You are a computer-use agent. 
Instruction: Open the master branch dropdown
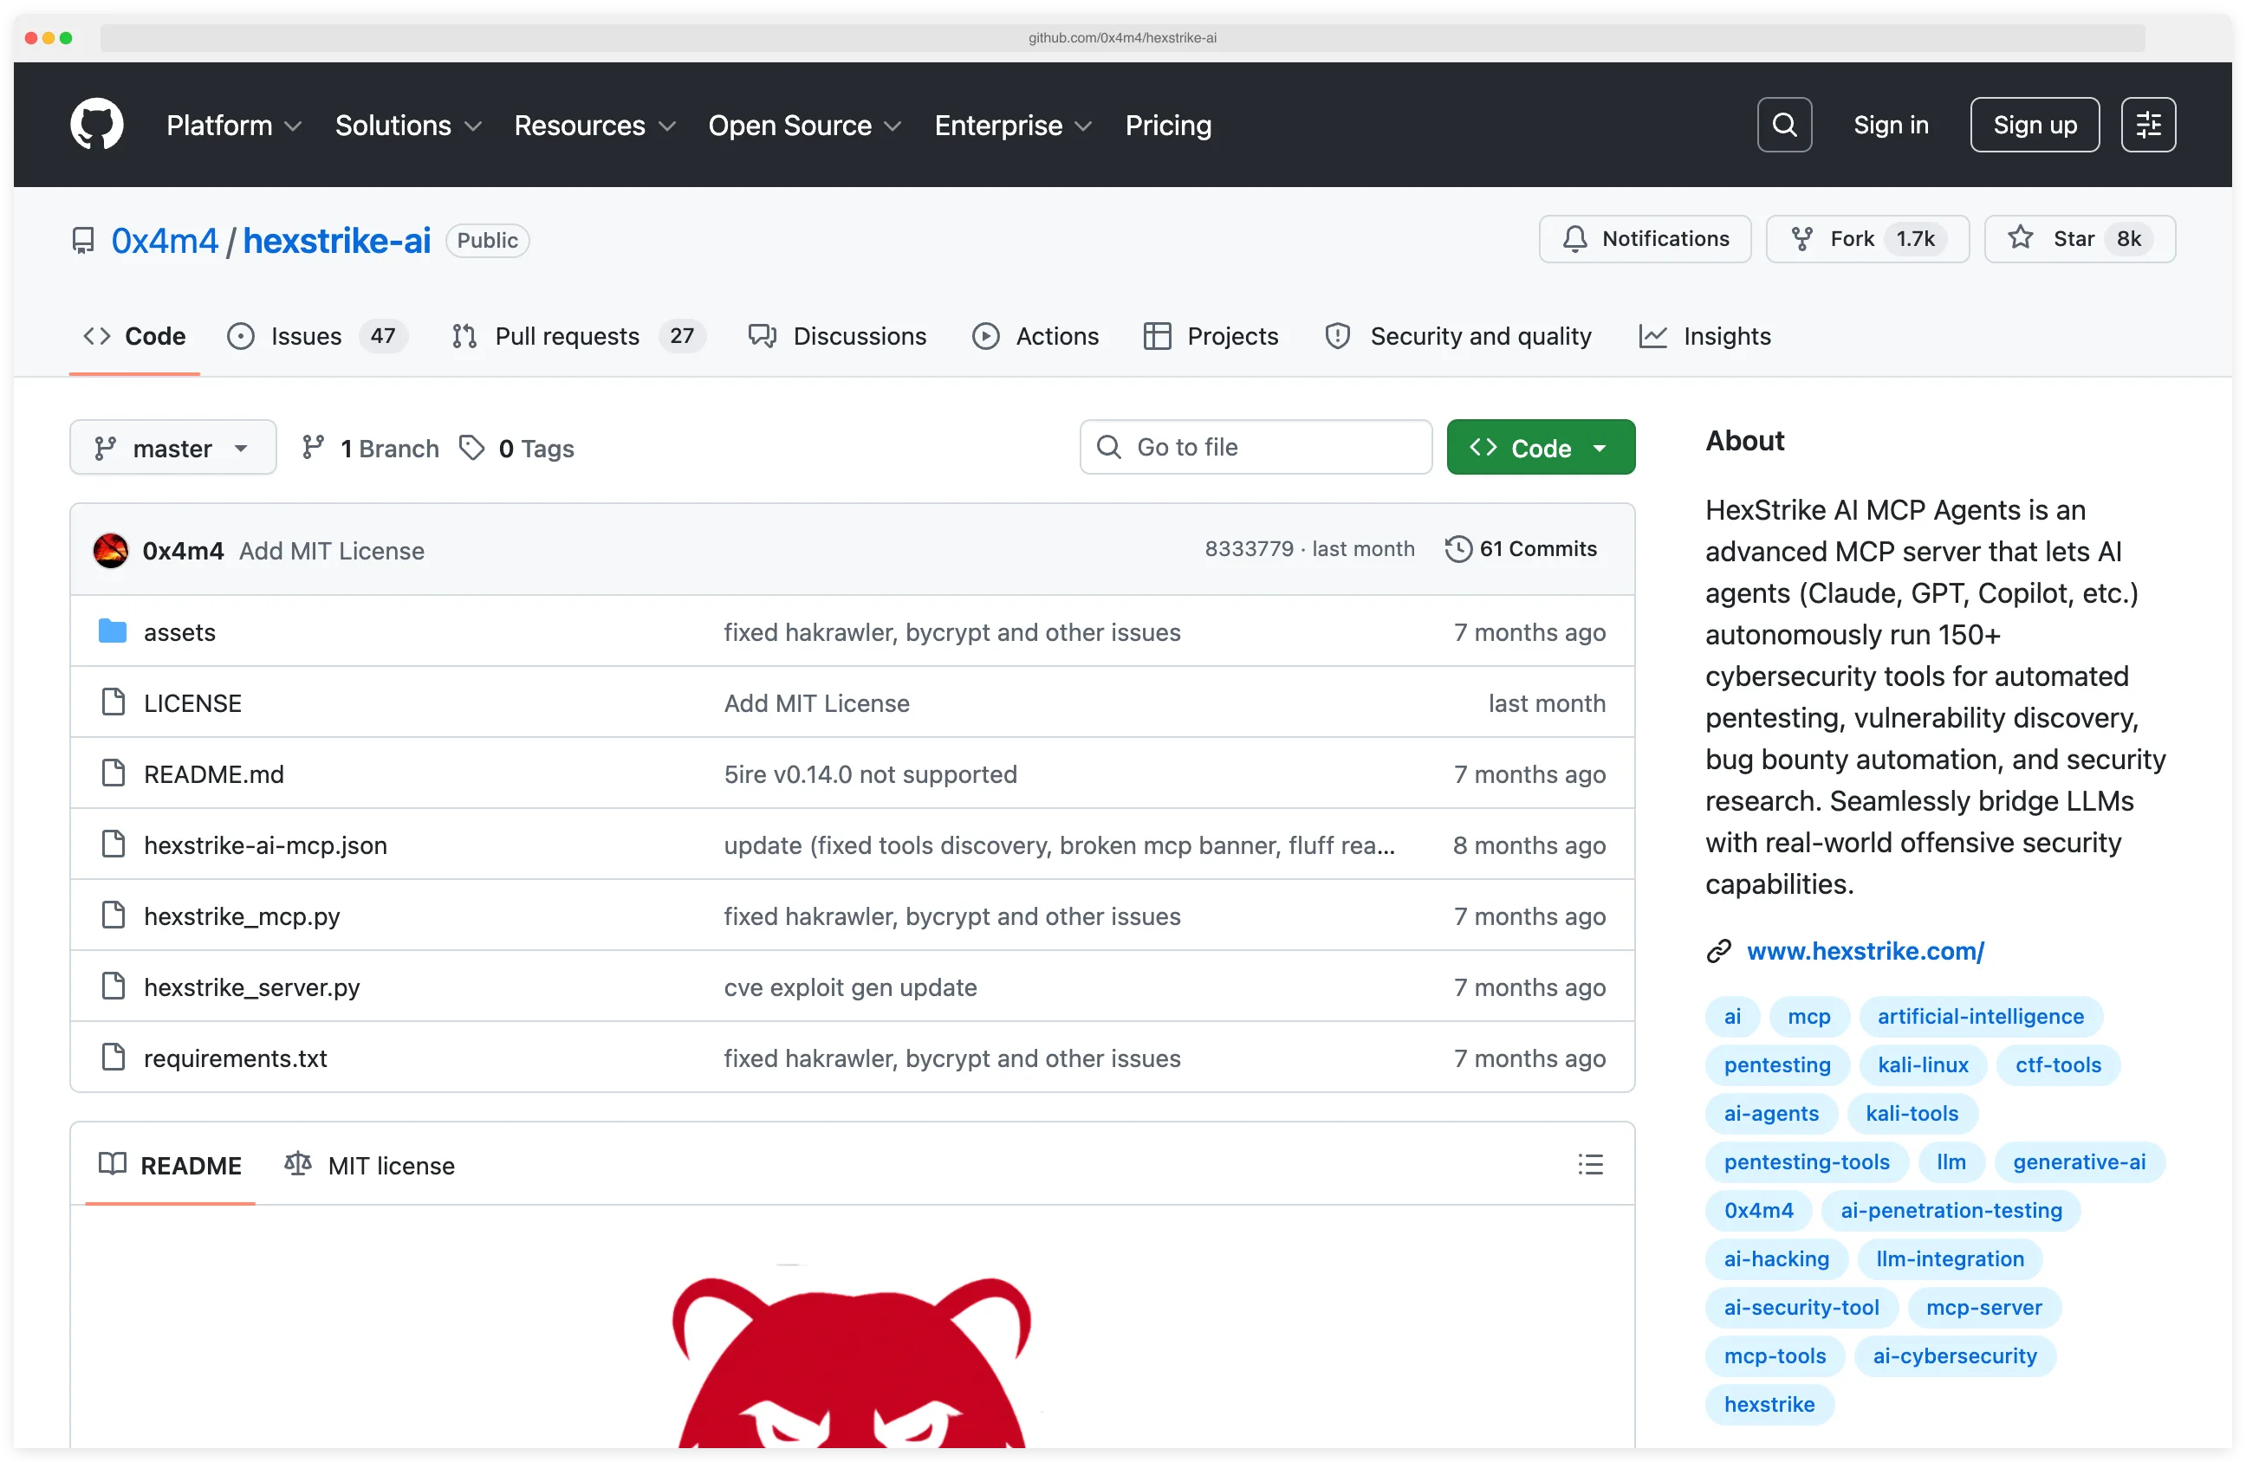point(172,447)
